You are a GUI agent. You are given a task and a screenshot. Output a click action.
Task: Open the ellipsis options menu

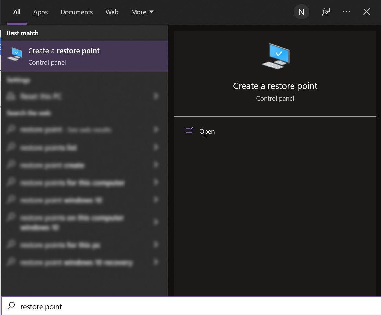346,12
